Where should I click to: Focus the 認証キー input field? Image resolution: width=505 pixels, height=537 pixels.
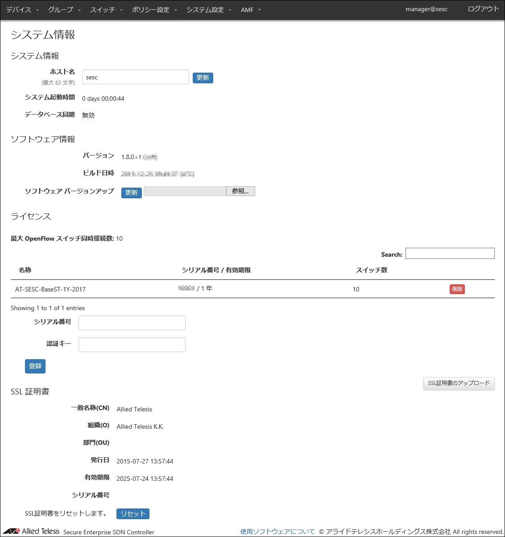click(x=132, y=344)
